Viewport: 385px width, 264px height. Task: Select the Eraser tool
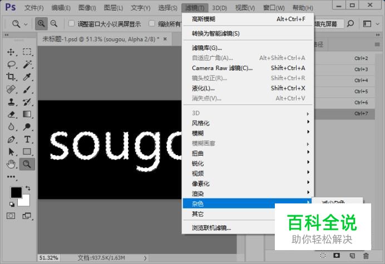[x=11, y=114]
